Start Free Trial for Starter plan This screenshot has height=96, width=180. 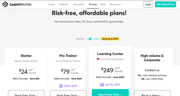tap(26, 93)
